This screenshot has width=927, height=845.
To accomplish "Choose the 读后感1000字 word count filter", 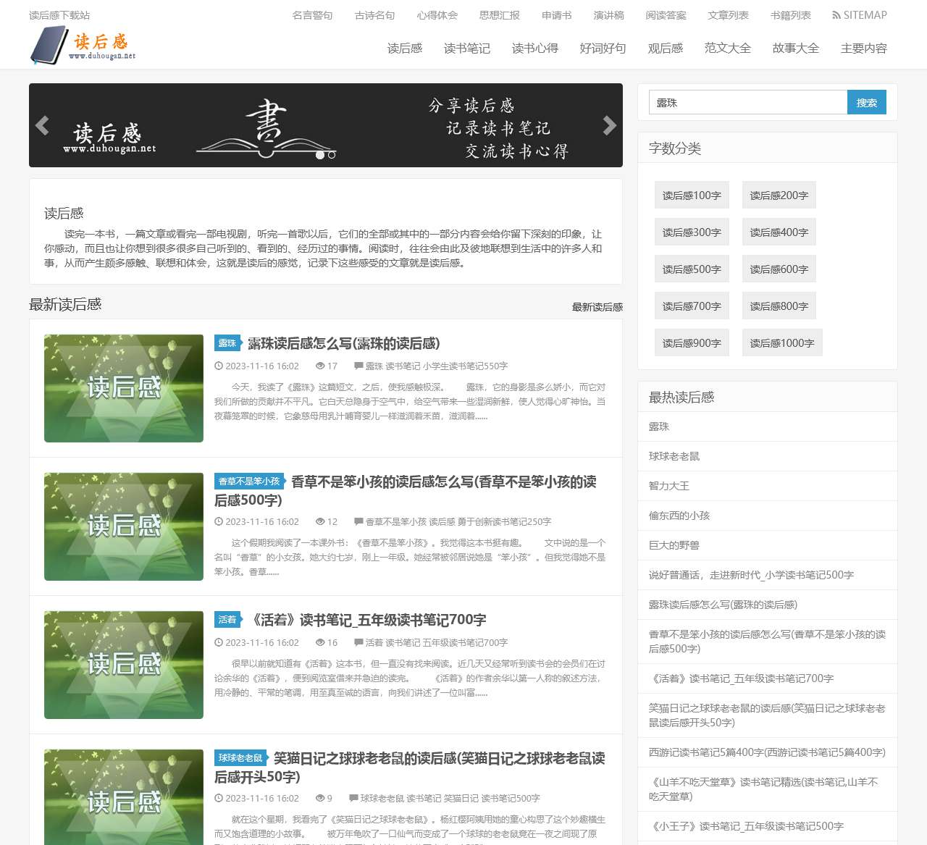I will tap(781, 343).
